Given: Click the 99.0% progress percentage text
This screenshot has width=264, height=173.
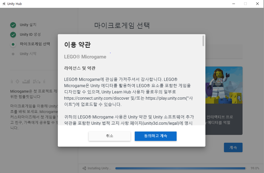Looking at the screenshot, I should (x=255, y=168).
